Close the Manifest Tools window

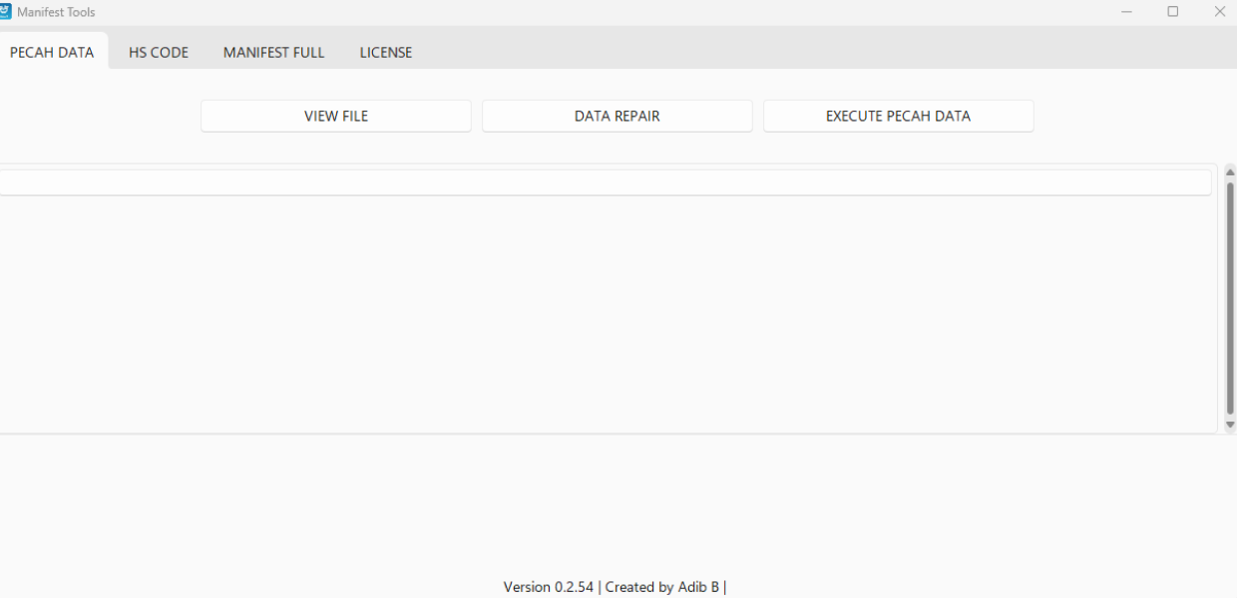point(1219,12)
